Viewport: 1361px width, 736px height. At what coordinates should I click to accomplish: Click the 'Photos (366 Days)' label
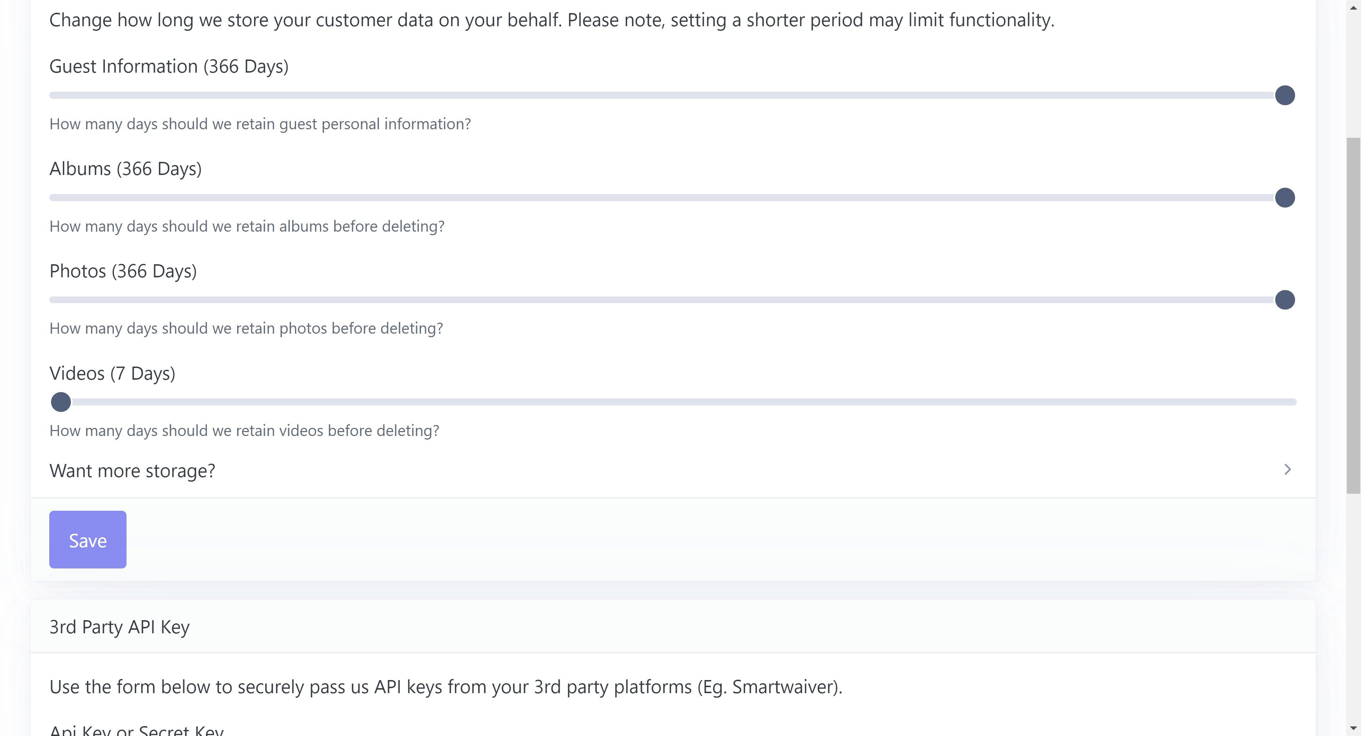(123, 271)
